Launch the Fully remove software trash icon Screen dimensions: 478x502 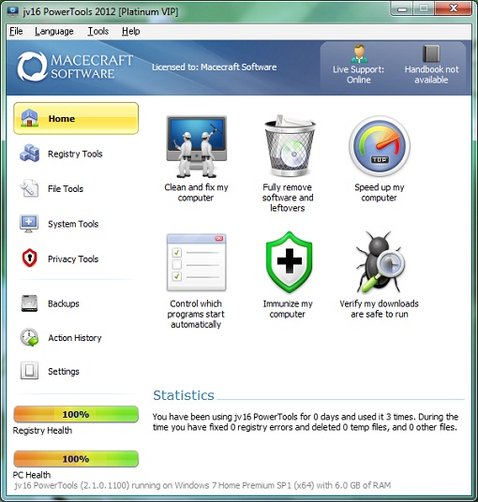pyautogui.click(x=290, y=146)
